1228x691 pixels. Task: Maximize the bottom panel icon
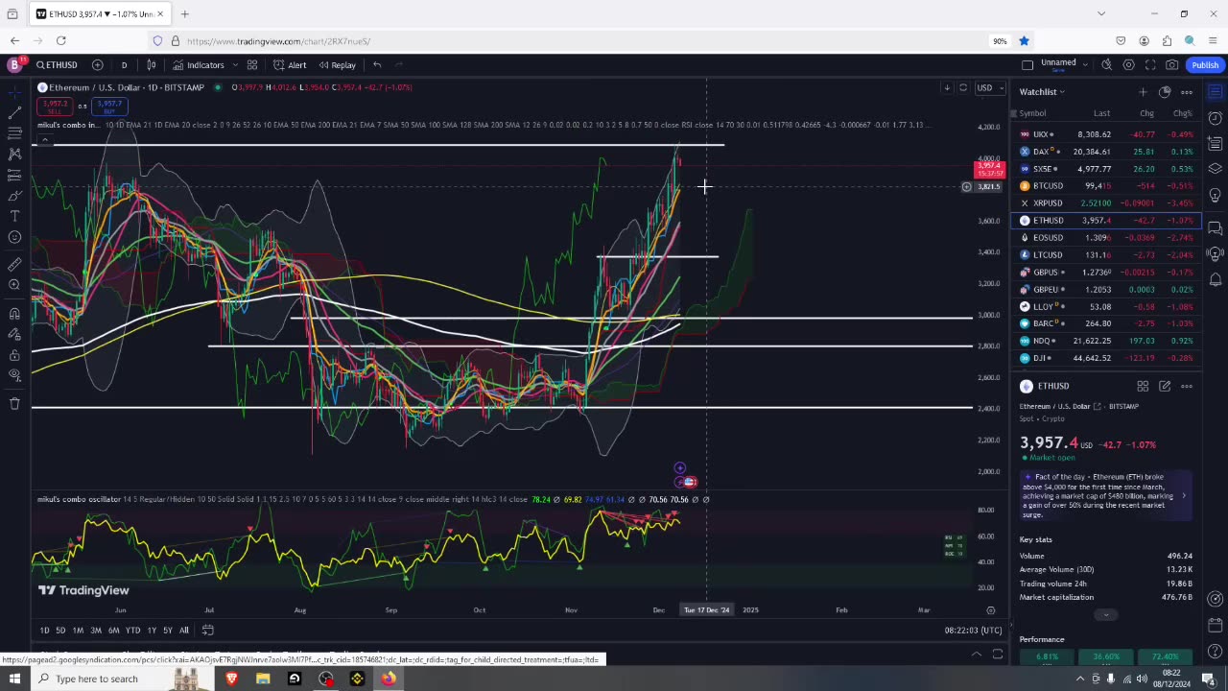[998, 655]
